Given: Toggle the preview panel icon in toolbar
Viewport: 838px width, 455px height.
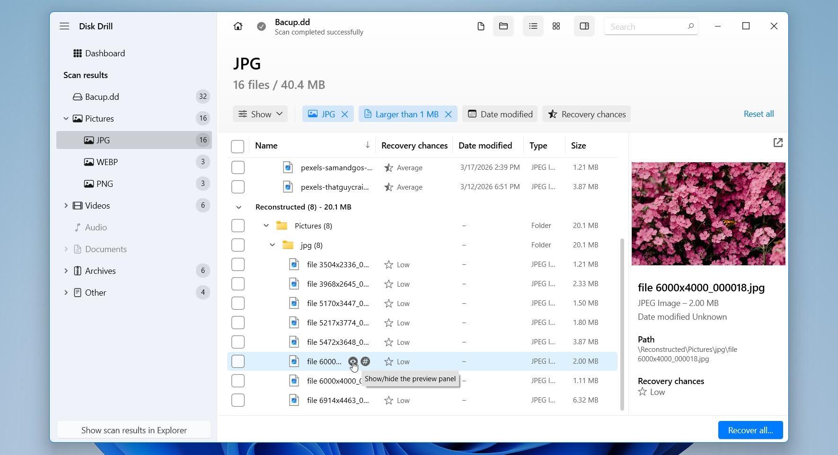Looking at the screenshot, I should (x=584, y=26).
